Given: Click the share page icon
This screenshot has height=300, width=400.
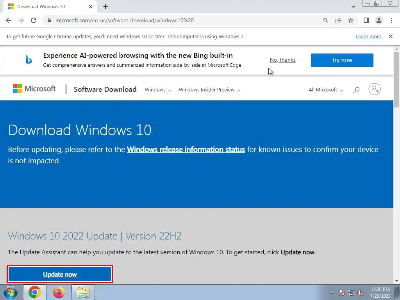Looking at the screenshot, I should click(338, 20).
